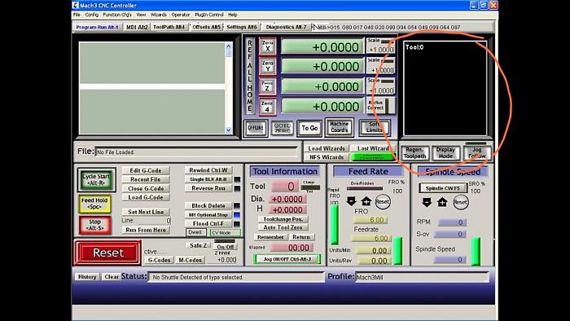Click the G-code window scroll up arrow
Image resolution: width=570 pixels, height=321 pixels.
228,46
